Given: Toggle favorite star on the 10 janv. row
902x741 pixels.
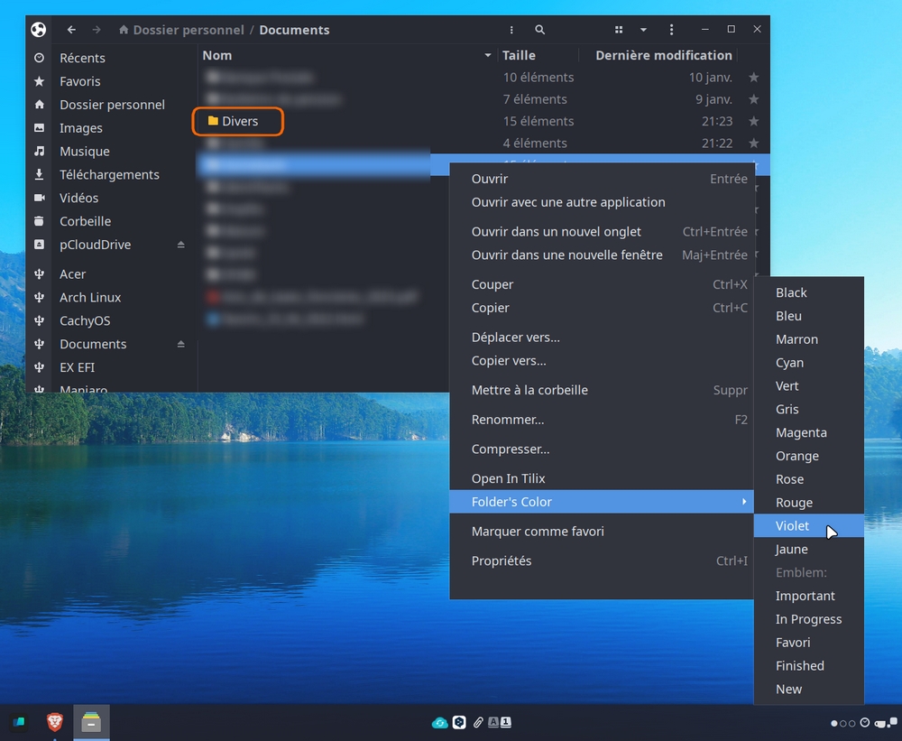Looking at the screenshot, I should [754, 78].
